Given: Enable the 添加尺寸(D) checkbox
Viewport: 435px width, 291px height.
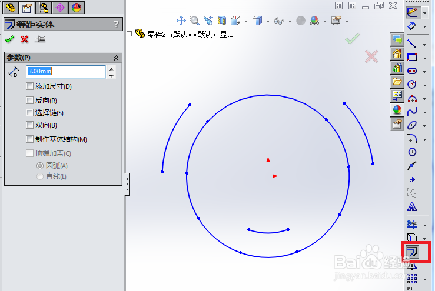Looking at the screenshot, I should tap(29, 86).
